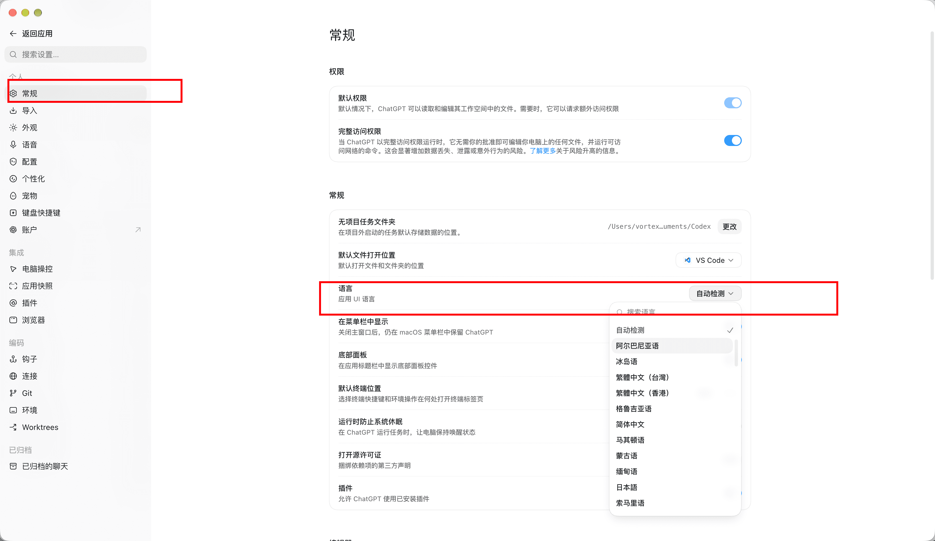Choose 简体中文 from the language list

point(672,424)
